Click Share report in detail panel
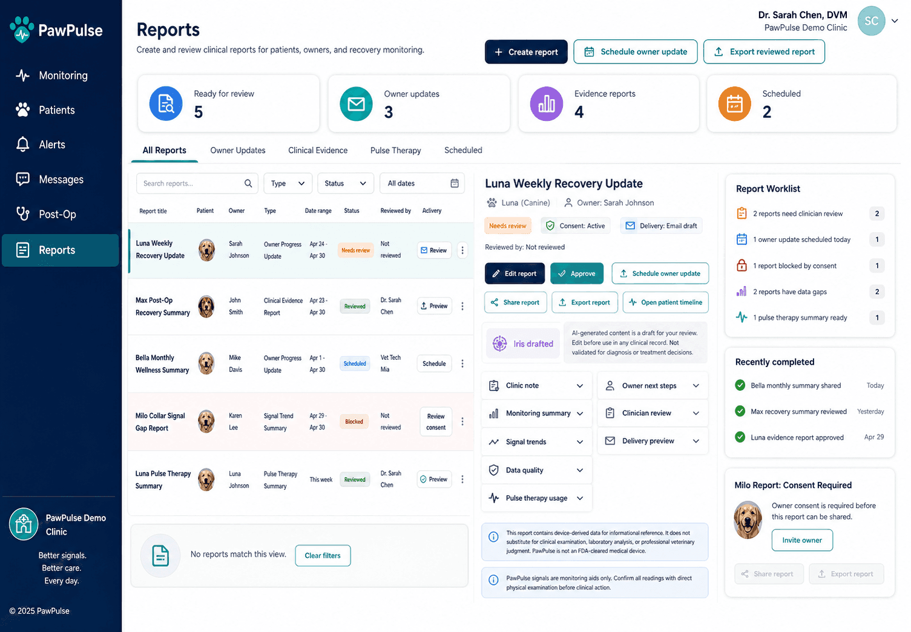911x632 pixels. (x=516, y=302)
